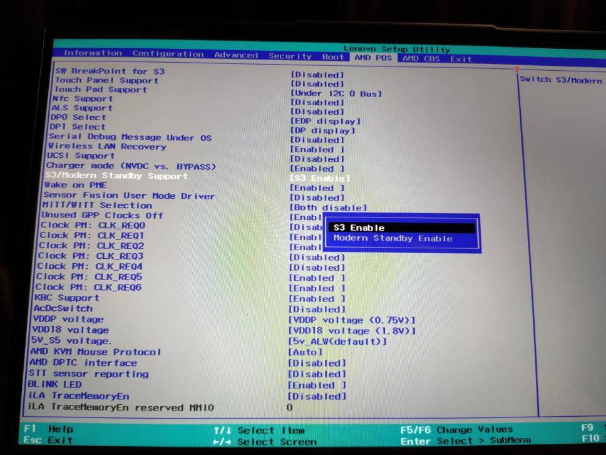Toggle the KBC Support value

click(317, 299)
